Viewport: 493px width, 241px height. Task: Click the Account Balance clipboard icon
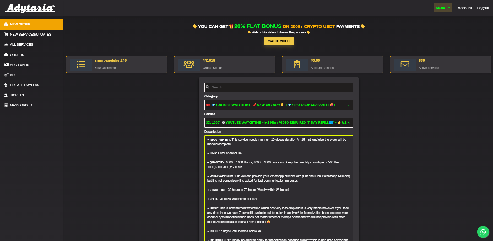(x=297, y=64)
